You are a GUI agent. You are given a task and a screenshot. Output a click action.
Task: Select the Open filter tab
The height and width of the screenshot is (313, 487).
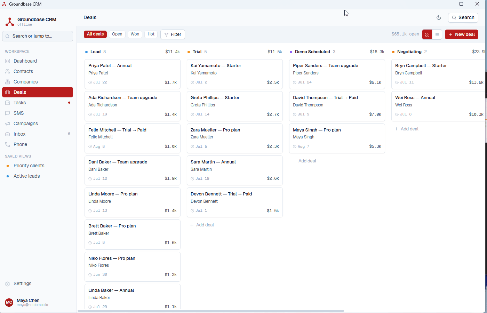pyautogui.click(x=117, y=34)
